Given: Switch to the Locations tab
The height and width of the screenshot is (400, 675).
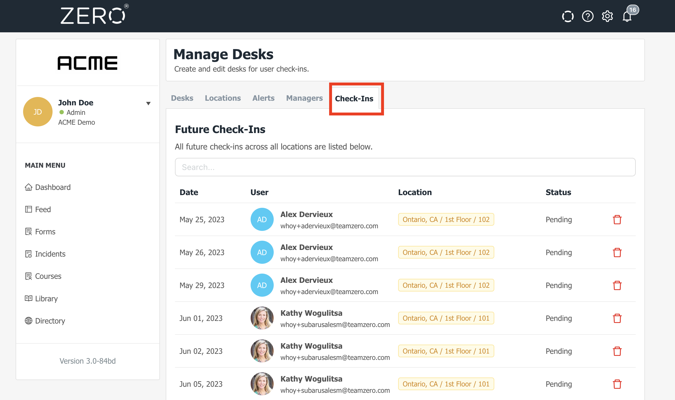Looking at the screenshot, I should (x=223, y=98).
